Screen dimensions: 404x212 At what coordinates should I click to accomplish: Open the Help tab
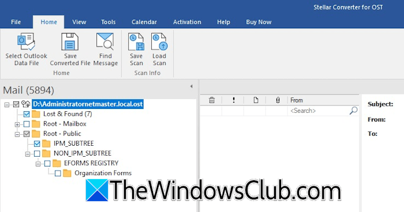223,22
